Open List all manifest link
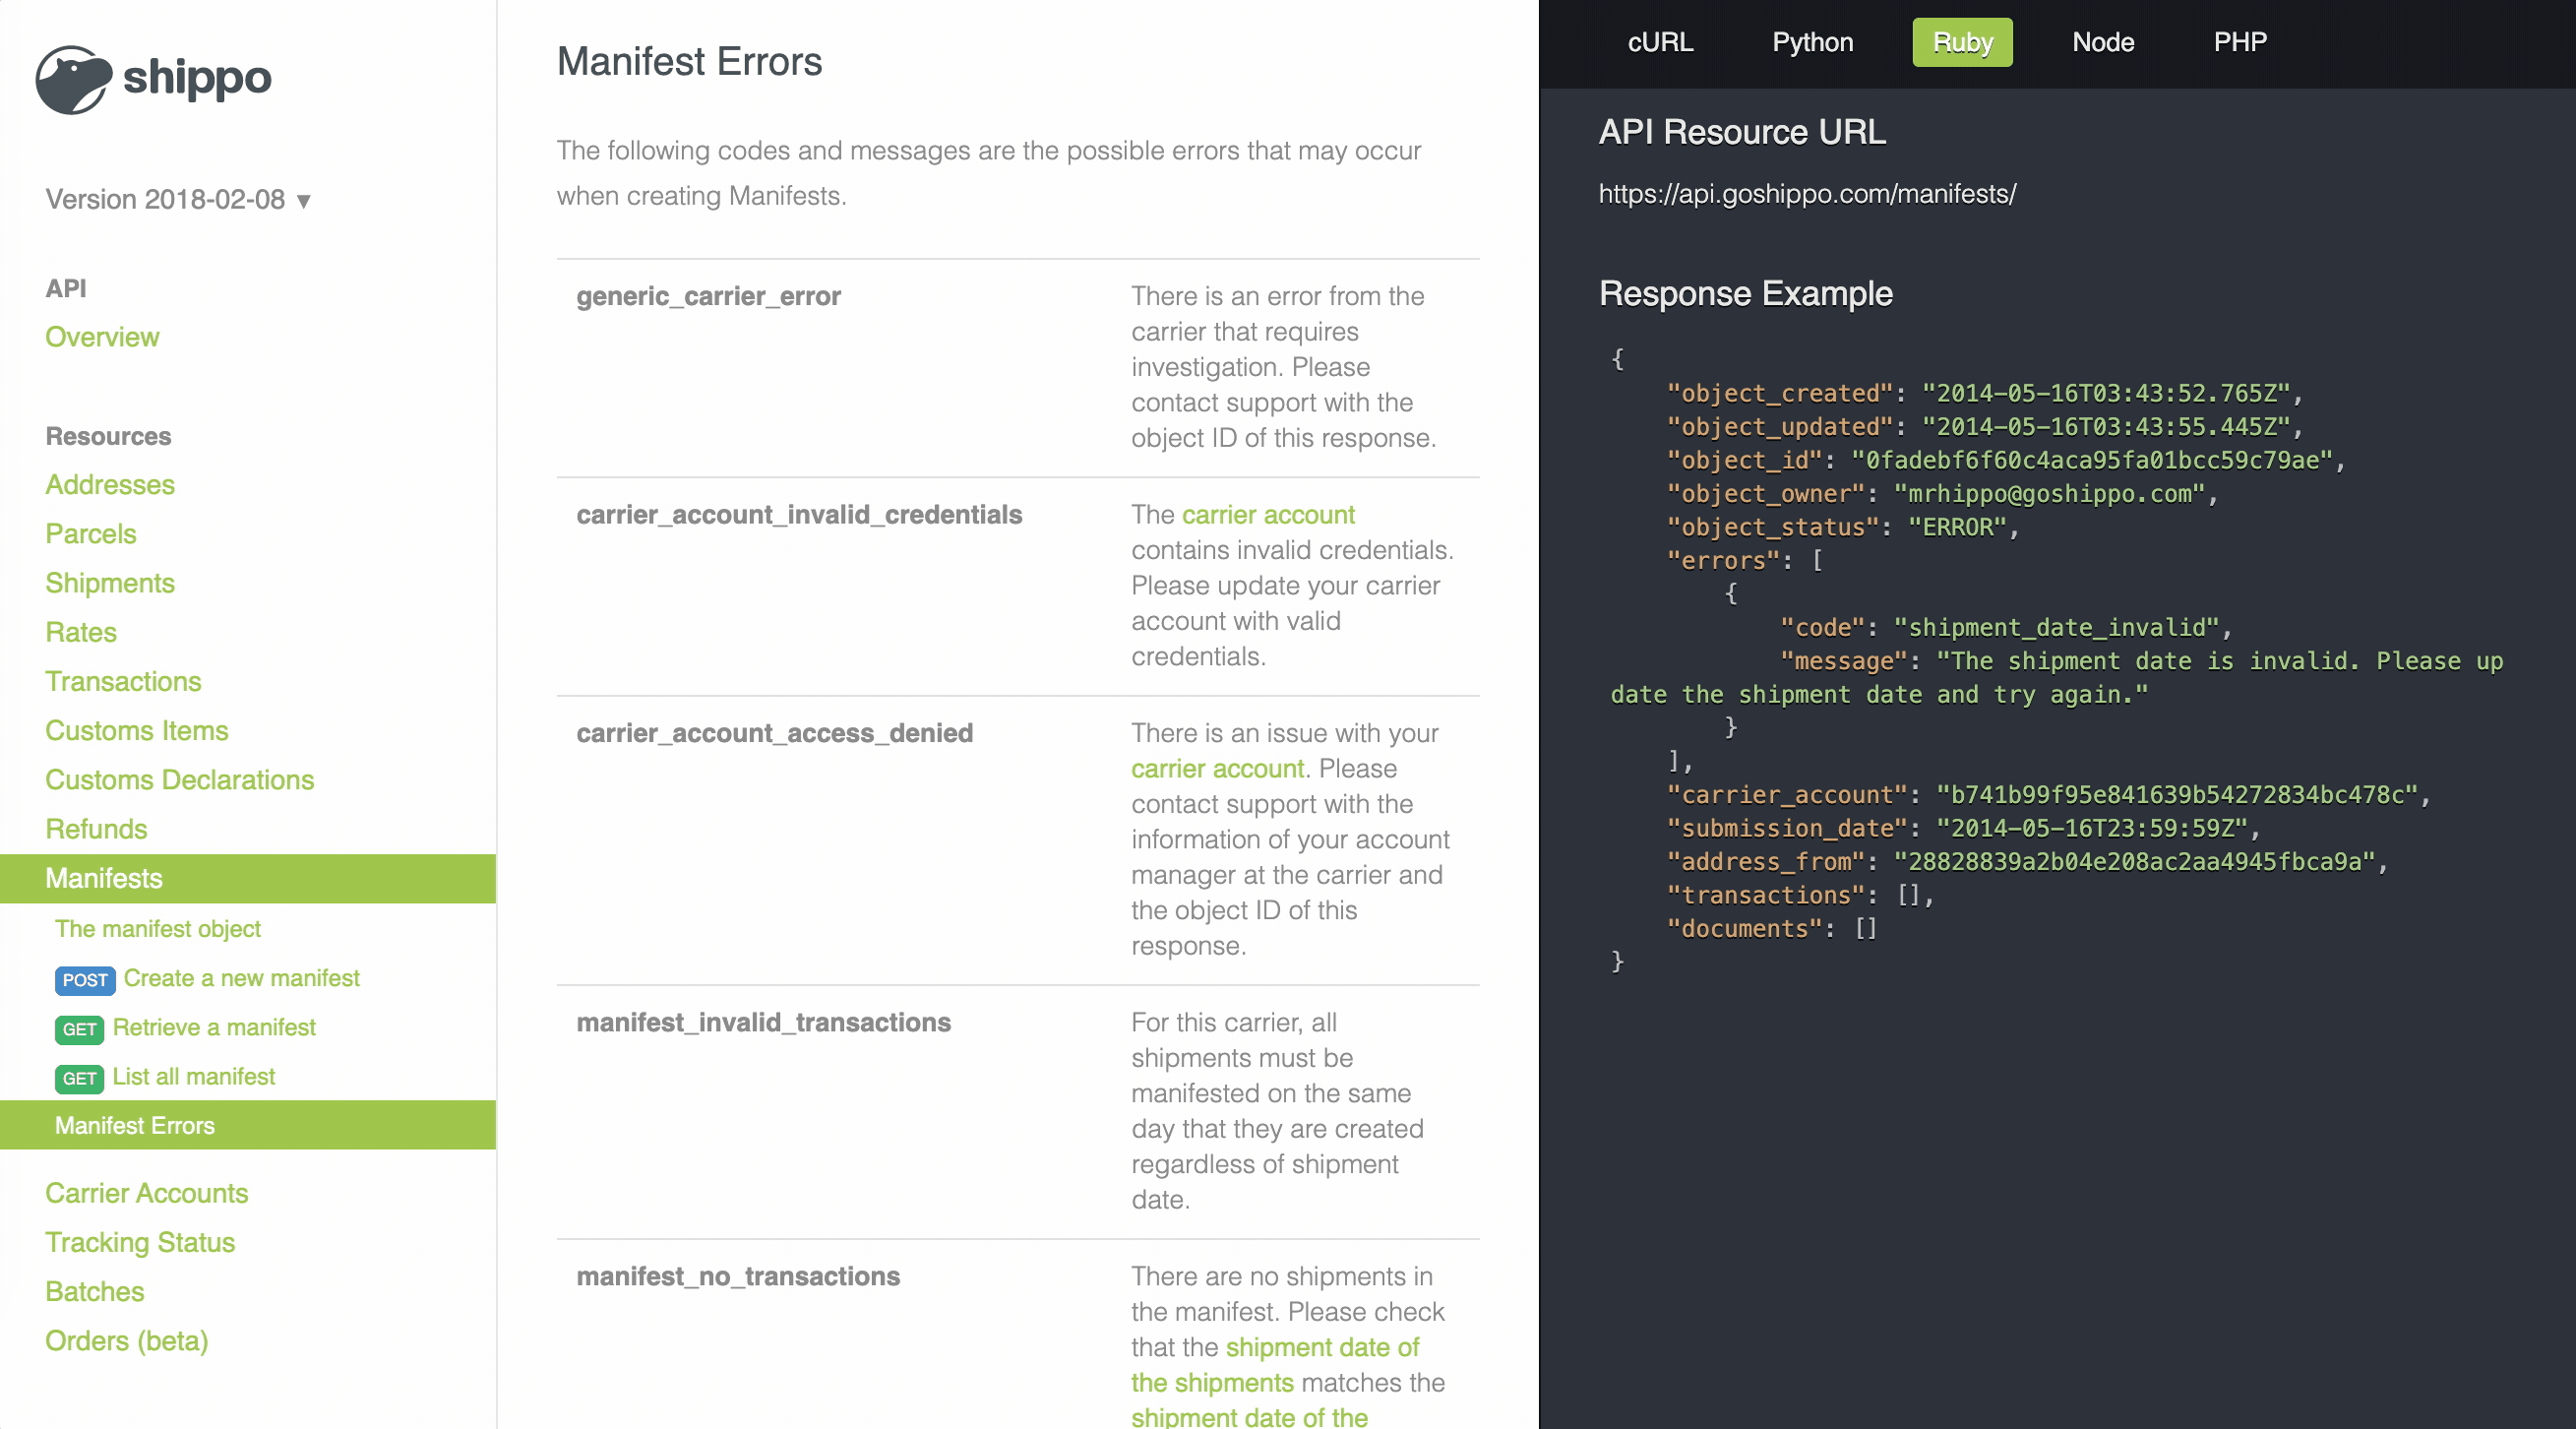Image resolution: width=2576 pixels, height=1429 pixels. tap(194, 1076)
